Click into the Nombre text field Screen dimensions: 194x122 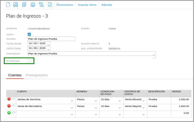click(51, 39)
